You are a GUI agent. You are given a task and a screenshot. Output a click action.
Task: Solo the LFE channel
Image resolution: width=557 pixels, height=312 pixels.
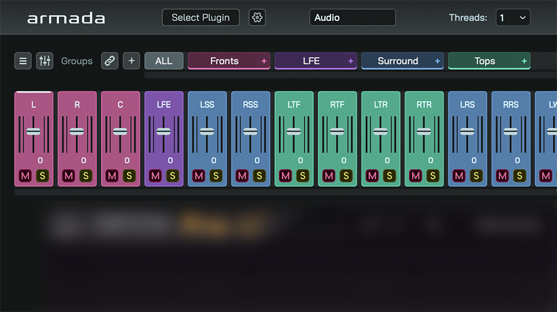pyautogui.click(x=173, y=176)
